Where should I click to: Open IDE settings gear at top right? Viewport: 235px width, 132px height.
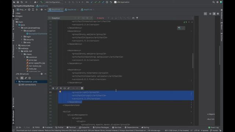[217, 2]
